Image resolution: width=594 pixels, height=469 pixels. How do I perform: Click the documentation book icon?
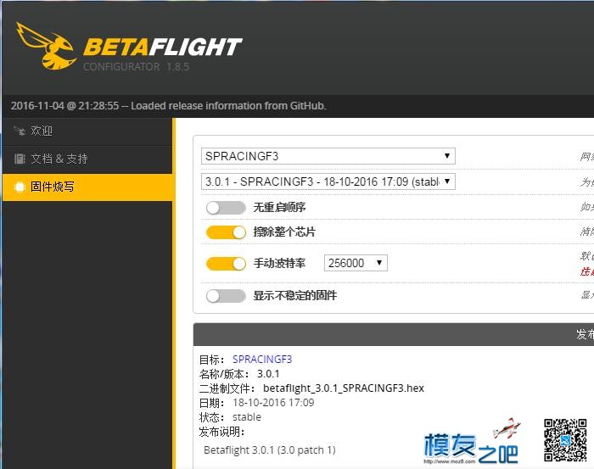tap(20, 159)
